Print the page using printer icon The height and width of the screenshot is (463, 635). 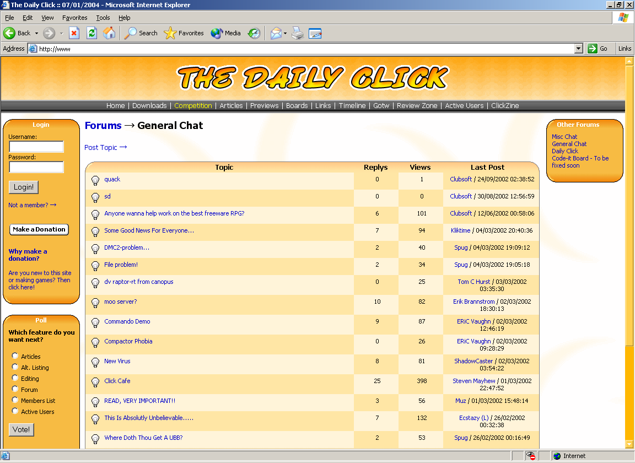coord(298,33)
